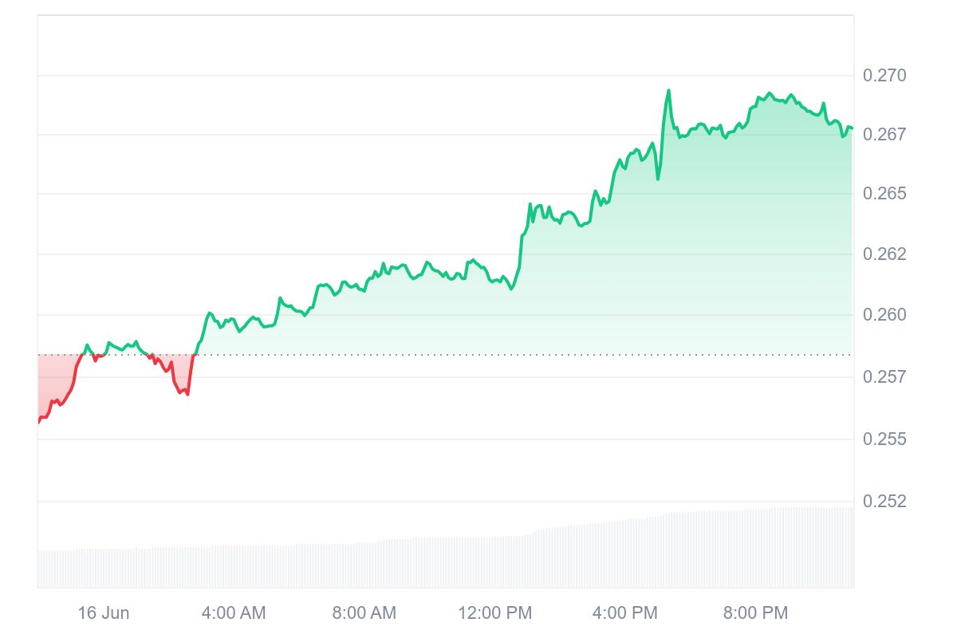Select the 4:00 AM time label
Screen dimensions: 957x638
pyautogui.click(x=234, y=613)
